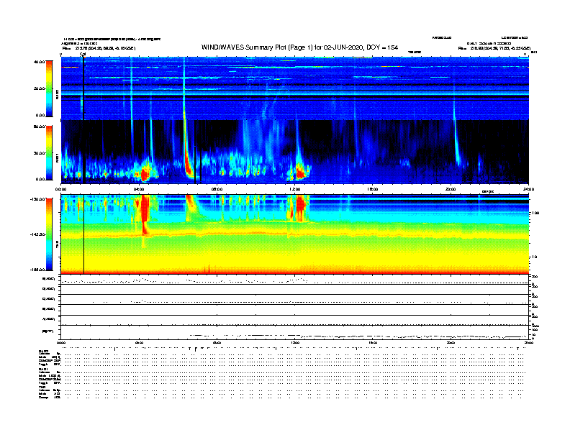Click the 16:00 time label below RAD1 panel
Image resolution: width=570 pixels, height=440 pixels.
tap(373, 189)
